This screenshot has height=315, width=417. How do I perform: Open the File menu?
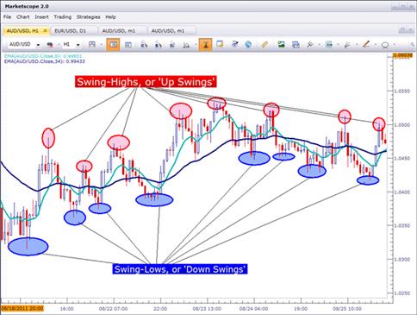tap(7, 17)
